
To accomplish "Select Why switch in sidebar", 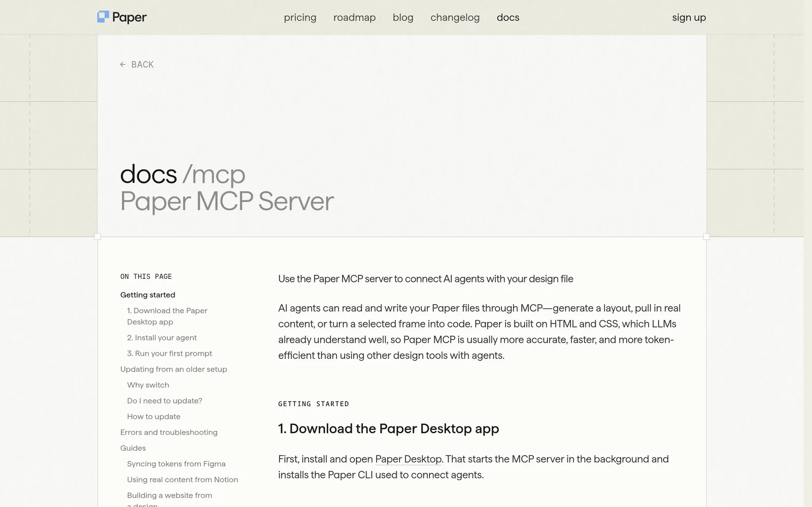I will tap(148, 385).
